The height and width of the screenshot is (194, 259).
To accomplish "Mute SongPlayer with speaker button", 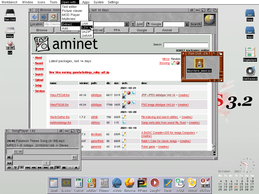I will [9, 157].
